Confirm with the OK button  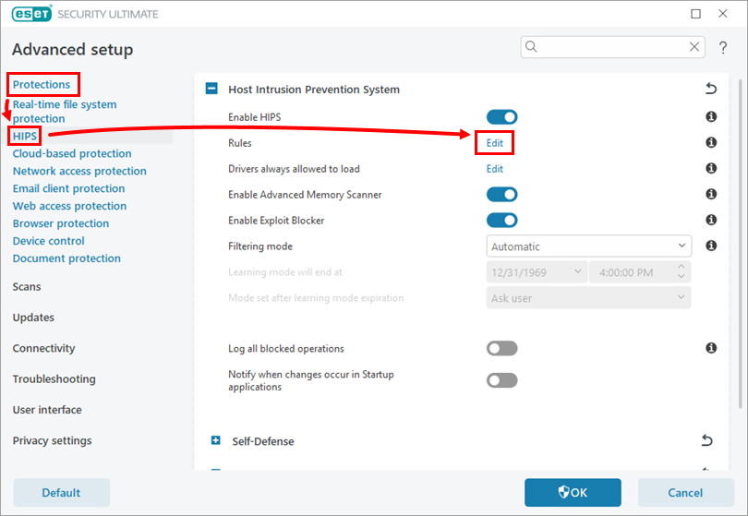573,493
